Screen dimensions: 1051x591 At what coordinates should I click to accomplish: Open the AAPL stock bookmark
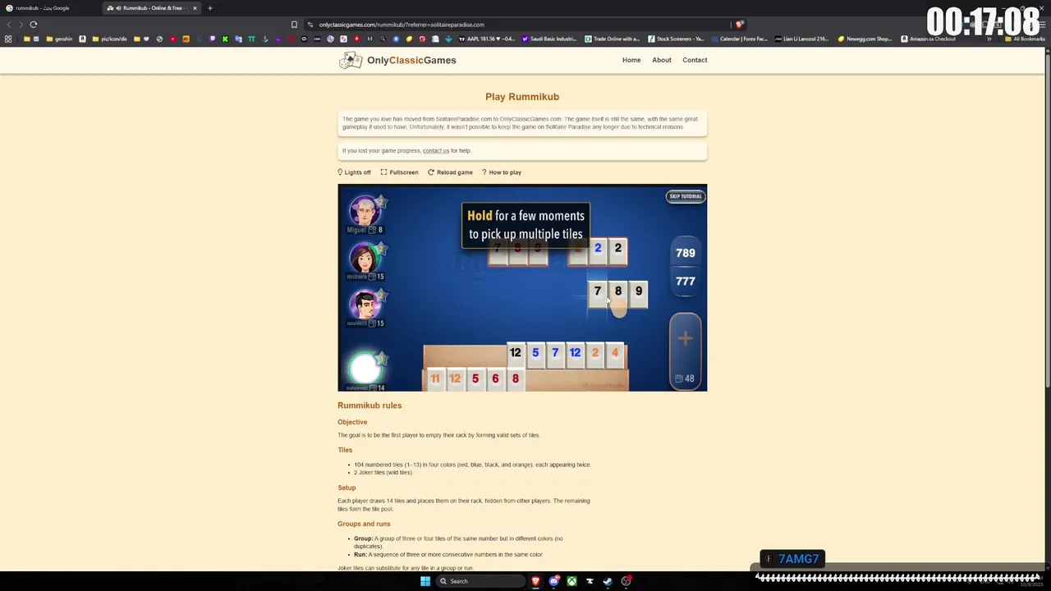pos(487,39)
